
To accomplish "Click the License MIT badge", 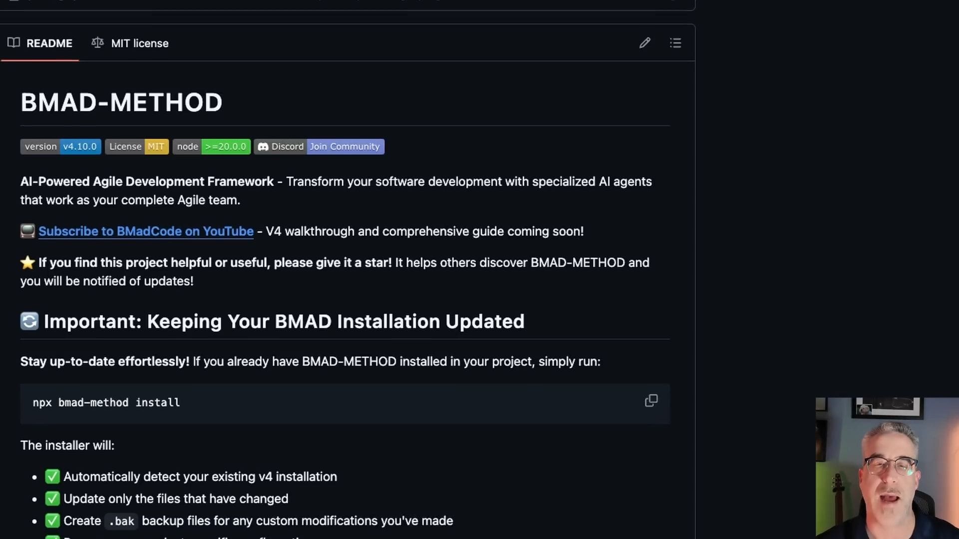I will (137, 147).
